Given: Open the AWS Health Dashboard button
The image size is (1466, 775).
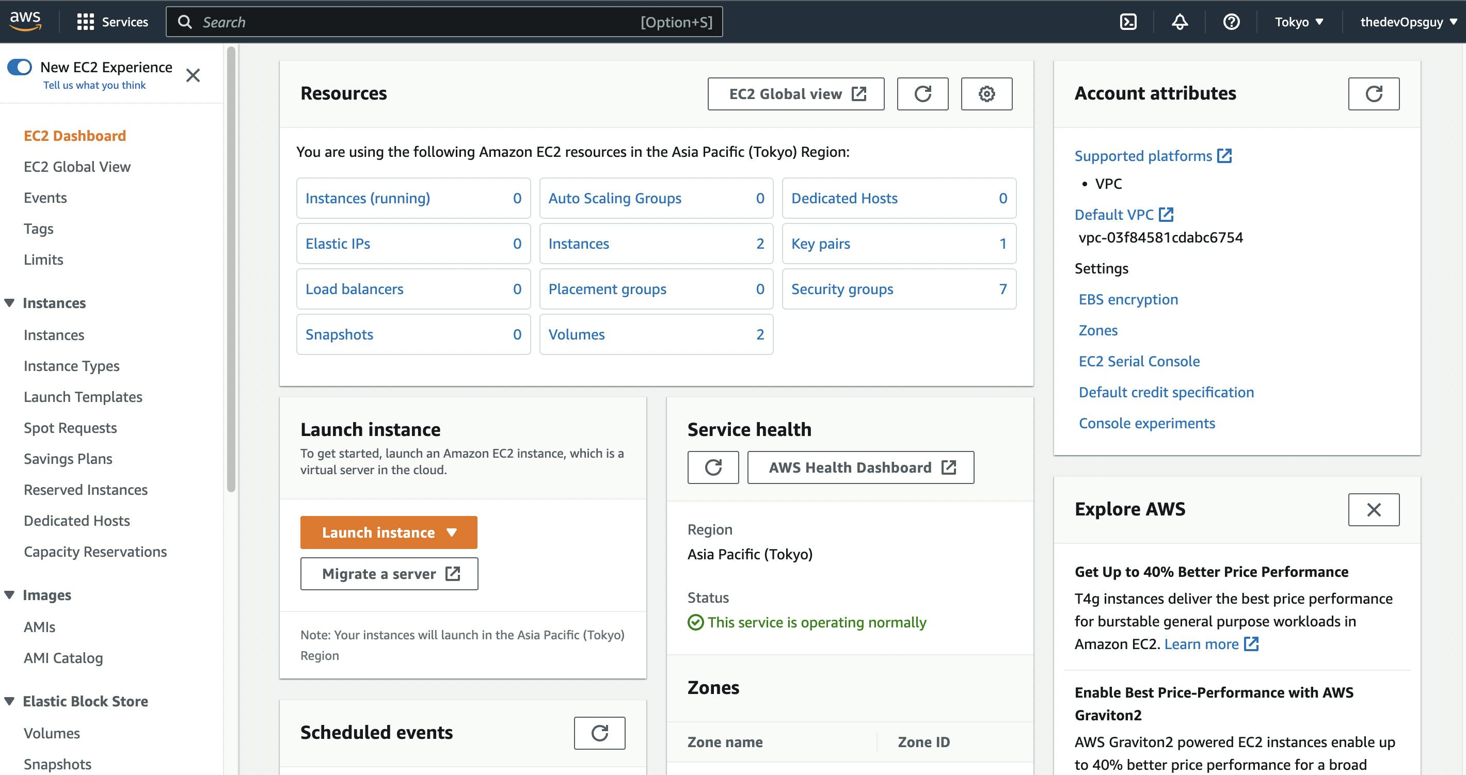Looking at the screenshot, I should coord(861,467).
